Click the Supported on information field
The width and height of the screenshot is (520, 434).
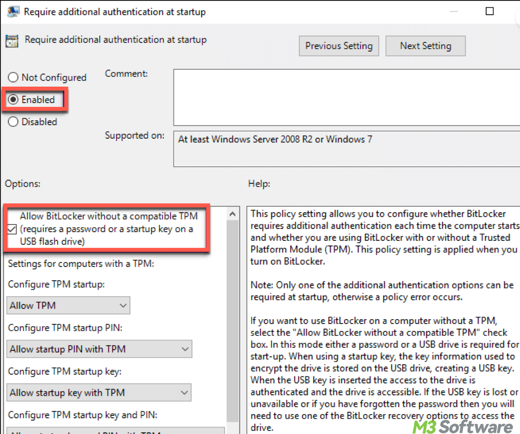(347, 149)
